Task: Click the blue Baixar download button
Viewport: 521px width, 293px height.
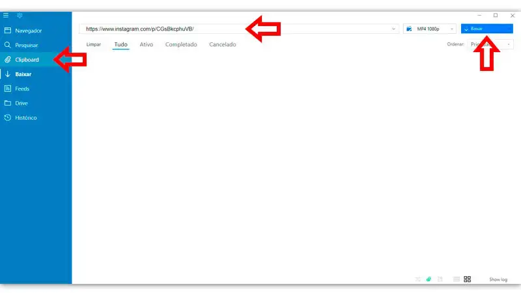Action: point(486,29)
